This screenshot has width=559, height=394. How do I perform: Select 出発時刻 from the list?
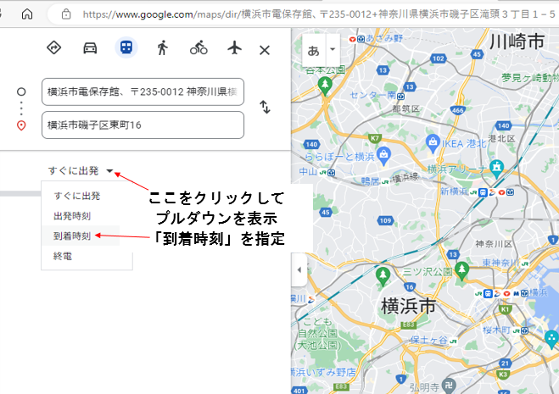coord(71,216)
